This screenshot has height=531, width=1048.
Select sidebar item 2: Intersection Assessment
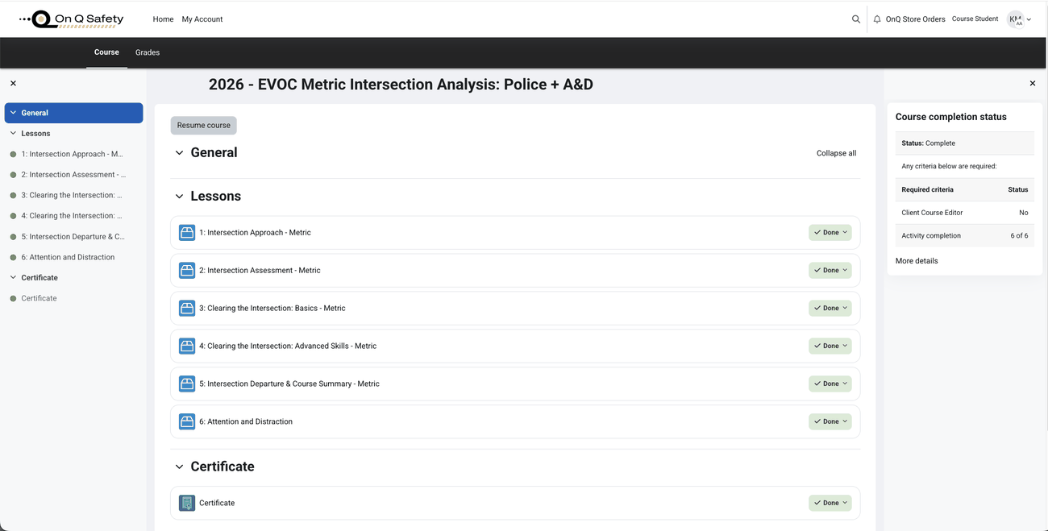click(x=73, y=175)
